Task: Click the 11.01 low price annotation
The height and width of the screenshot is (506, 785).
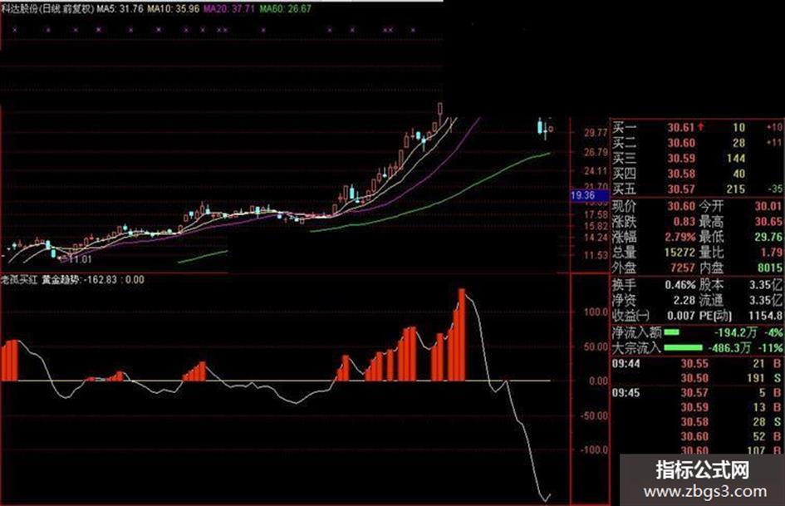Action: (x=80, y=259)
